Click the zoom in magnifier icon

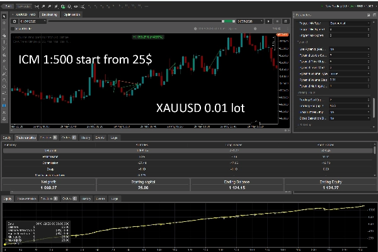tap(43, 6)
